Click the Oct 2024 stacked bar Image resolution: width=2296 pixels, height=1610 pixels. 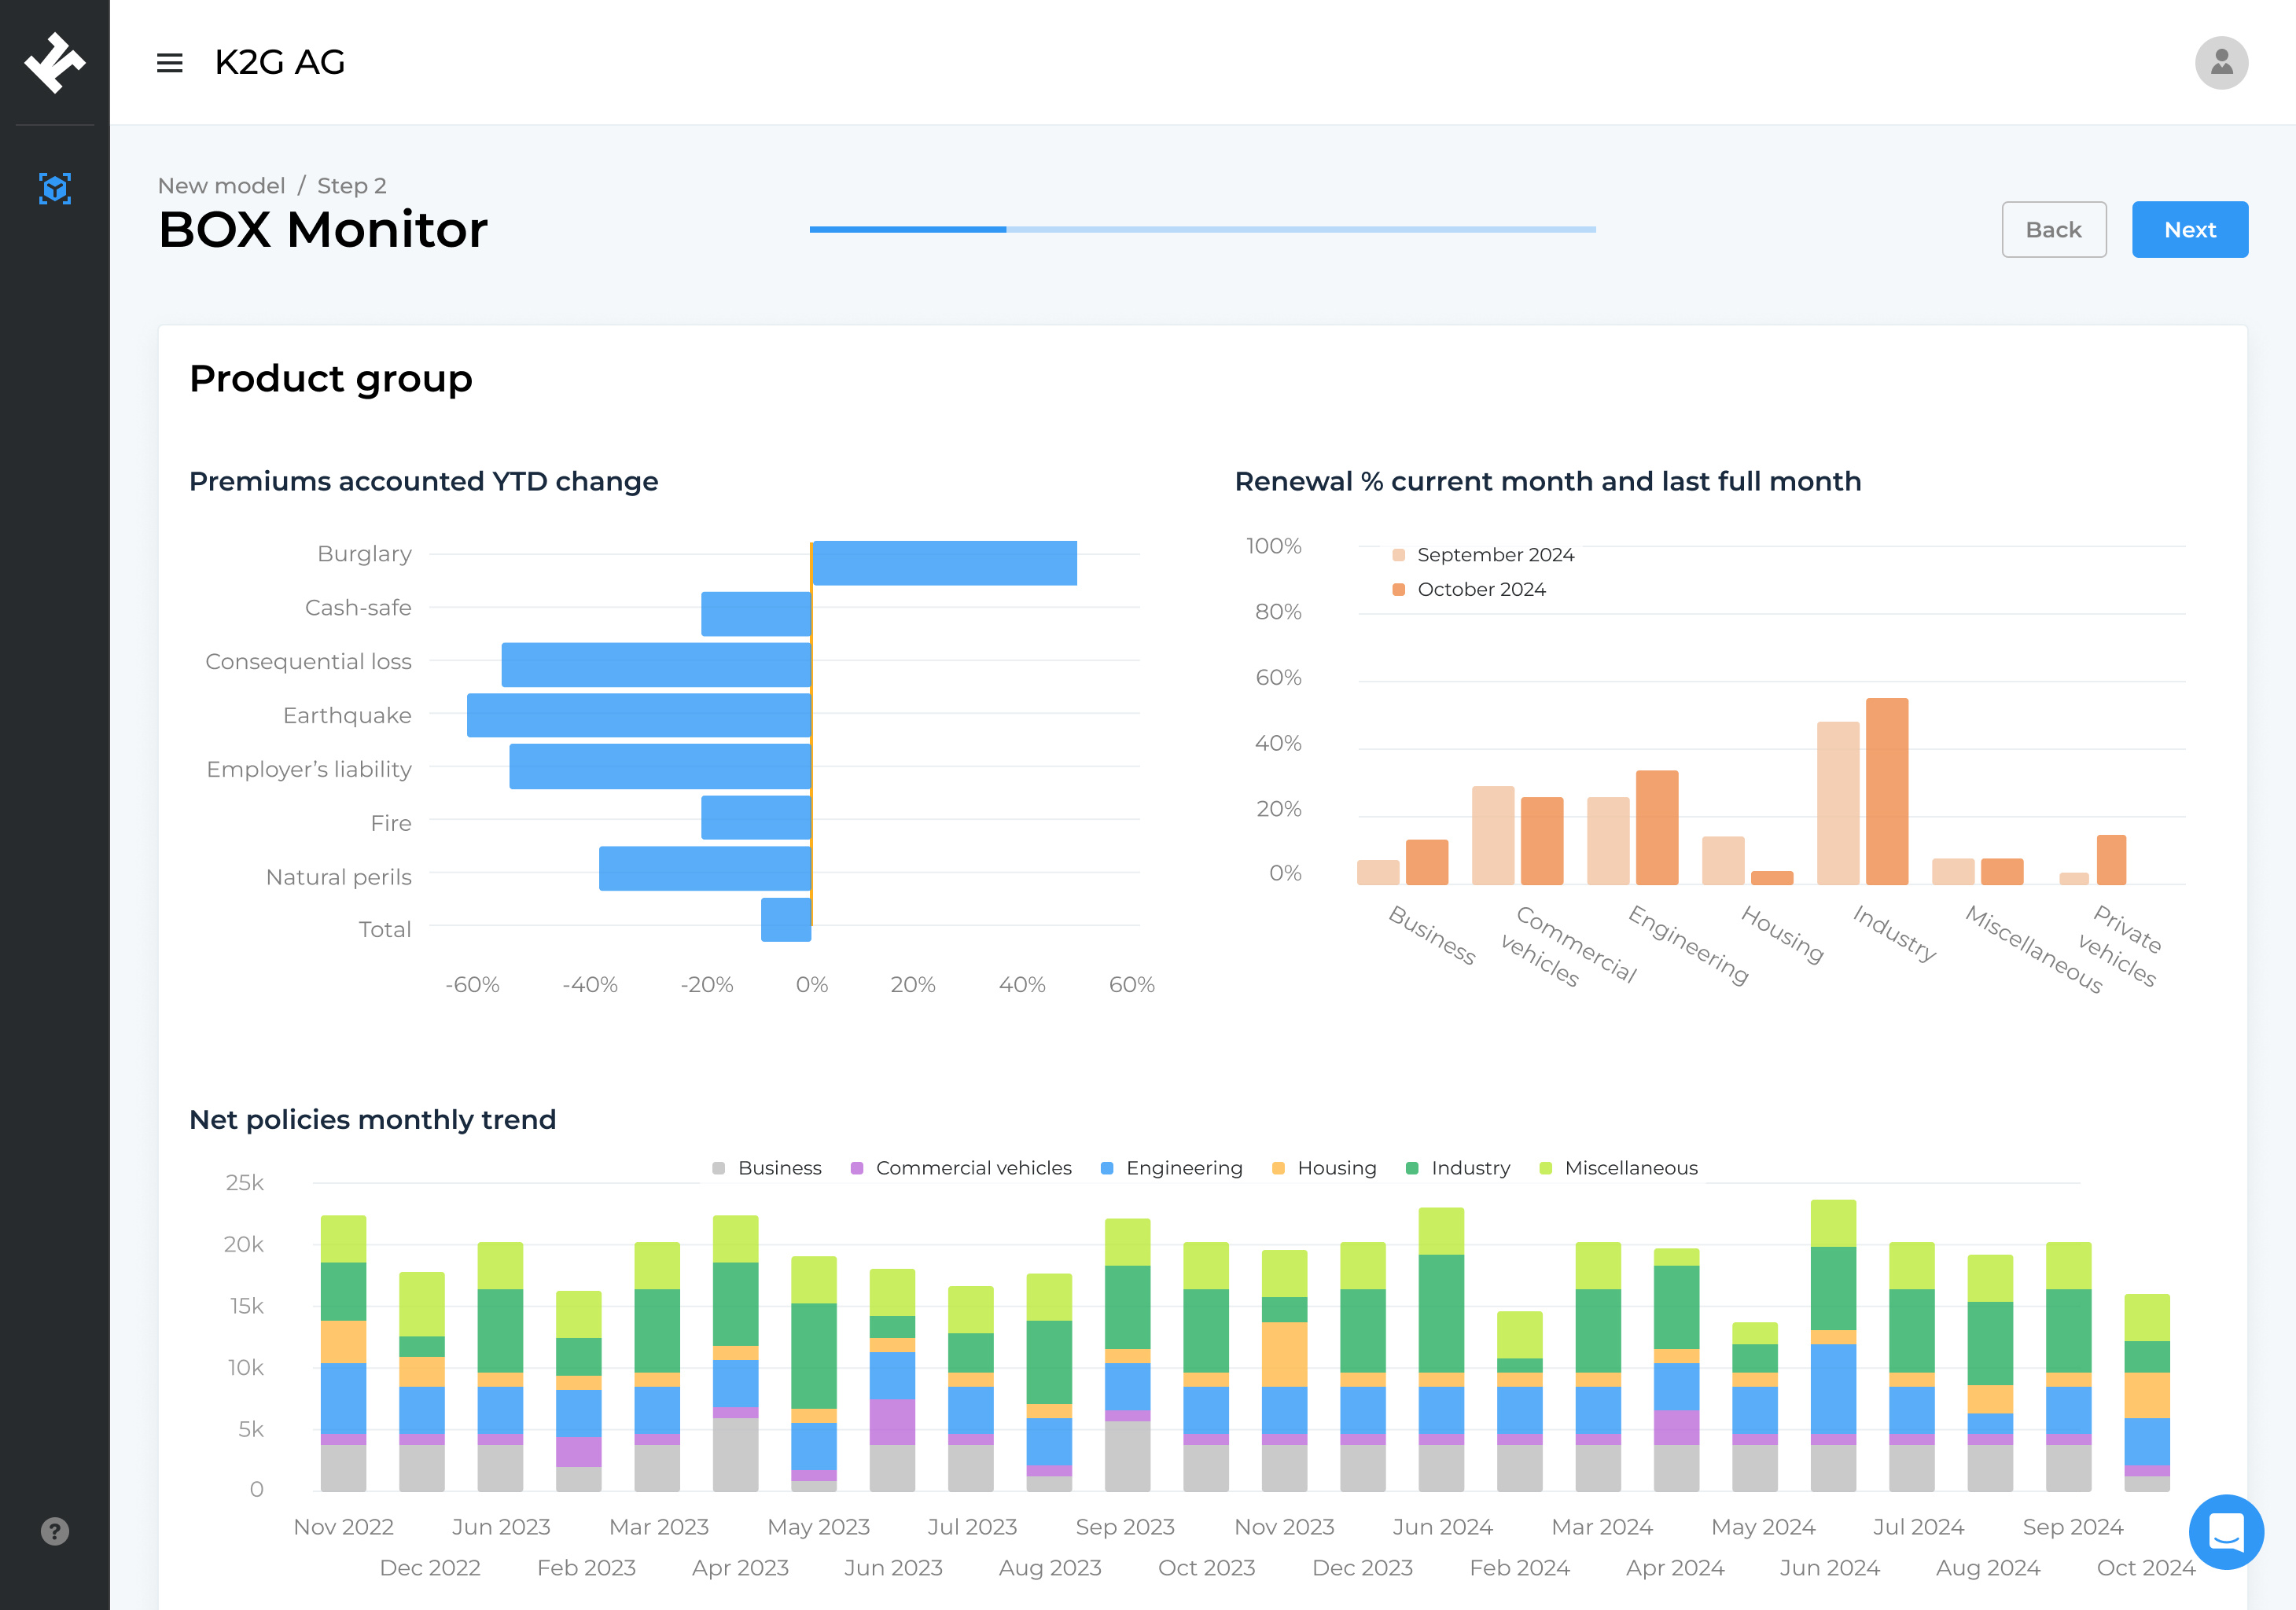2147,1393
